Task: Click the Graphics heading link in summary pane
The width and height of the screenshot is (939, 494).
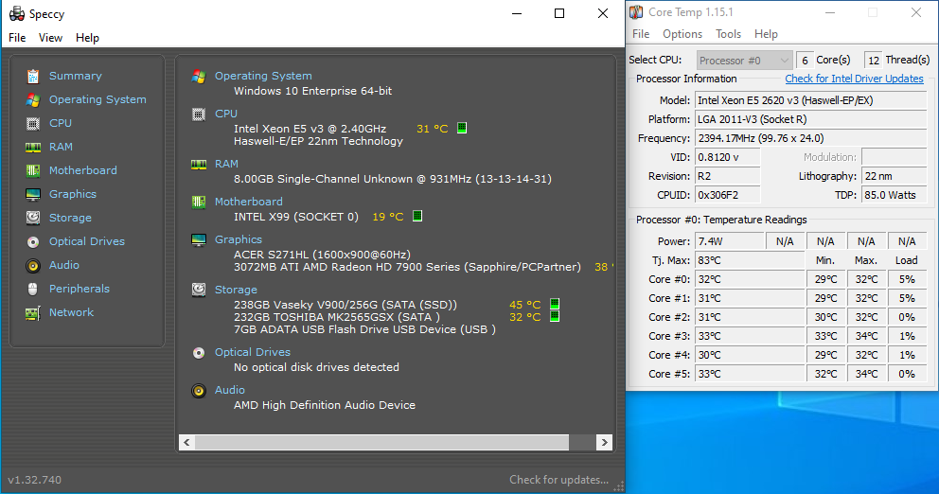Action: tap(239, 239)
